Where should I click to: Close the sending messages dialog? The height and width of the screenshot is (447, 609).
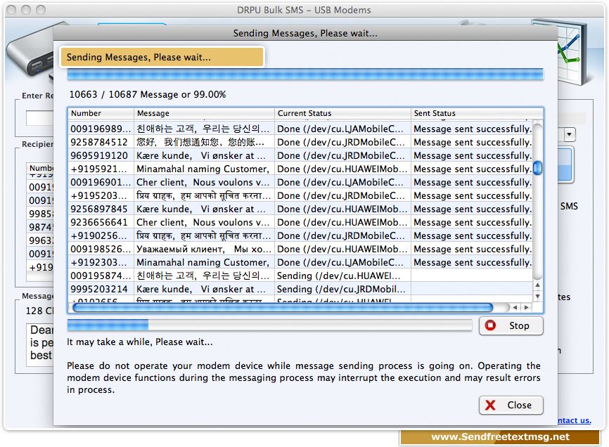point(511,405)
